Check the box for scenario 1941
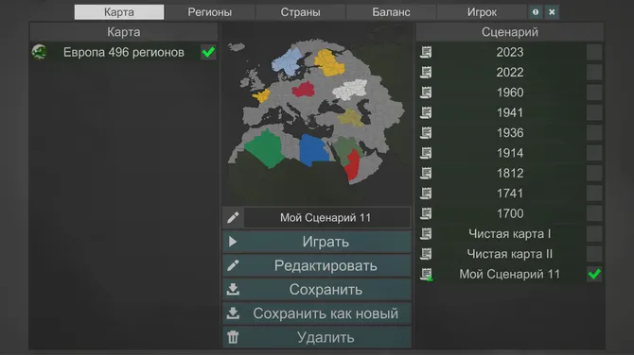Image resolution: width=634 pixels, height=355 pixels. 594,112
